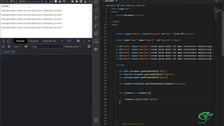Click the first Lorem ipsum paragraph on webpage
224x126 pixels.
(31, 10)
